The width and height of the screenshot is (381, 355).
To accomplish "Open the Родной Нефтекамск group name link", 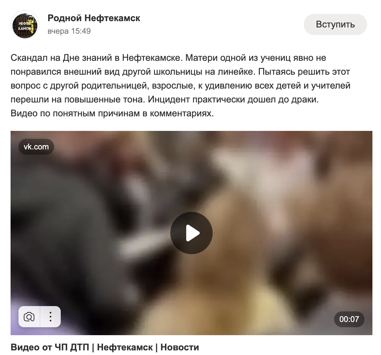I will click(94, 18).
